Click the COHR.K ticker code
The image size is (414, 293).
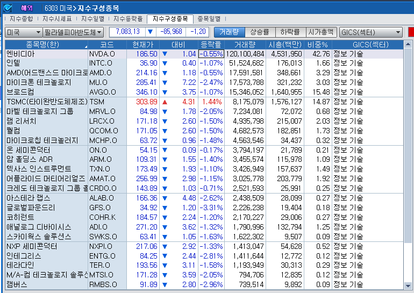pos(103,218)
